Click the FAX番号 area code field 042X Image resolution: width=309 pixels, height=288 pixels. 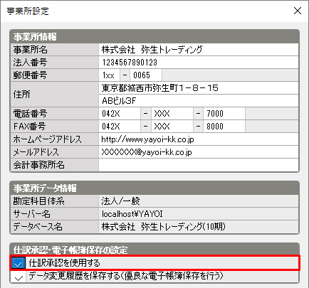click(x=120, y=127)
